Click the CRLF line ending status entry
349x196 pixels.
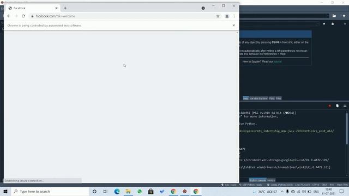pyautogui.click(x=324, y=185)
